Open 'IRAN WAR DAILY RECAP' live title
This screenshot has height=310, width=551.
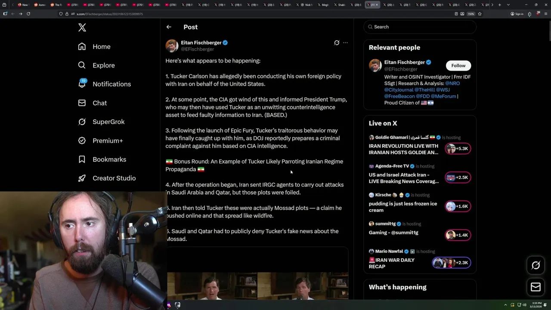tap(392, 263)
